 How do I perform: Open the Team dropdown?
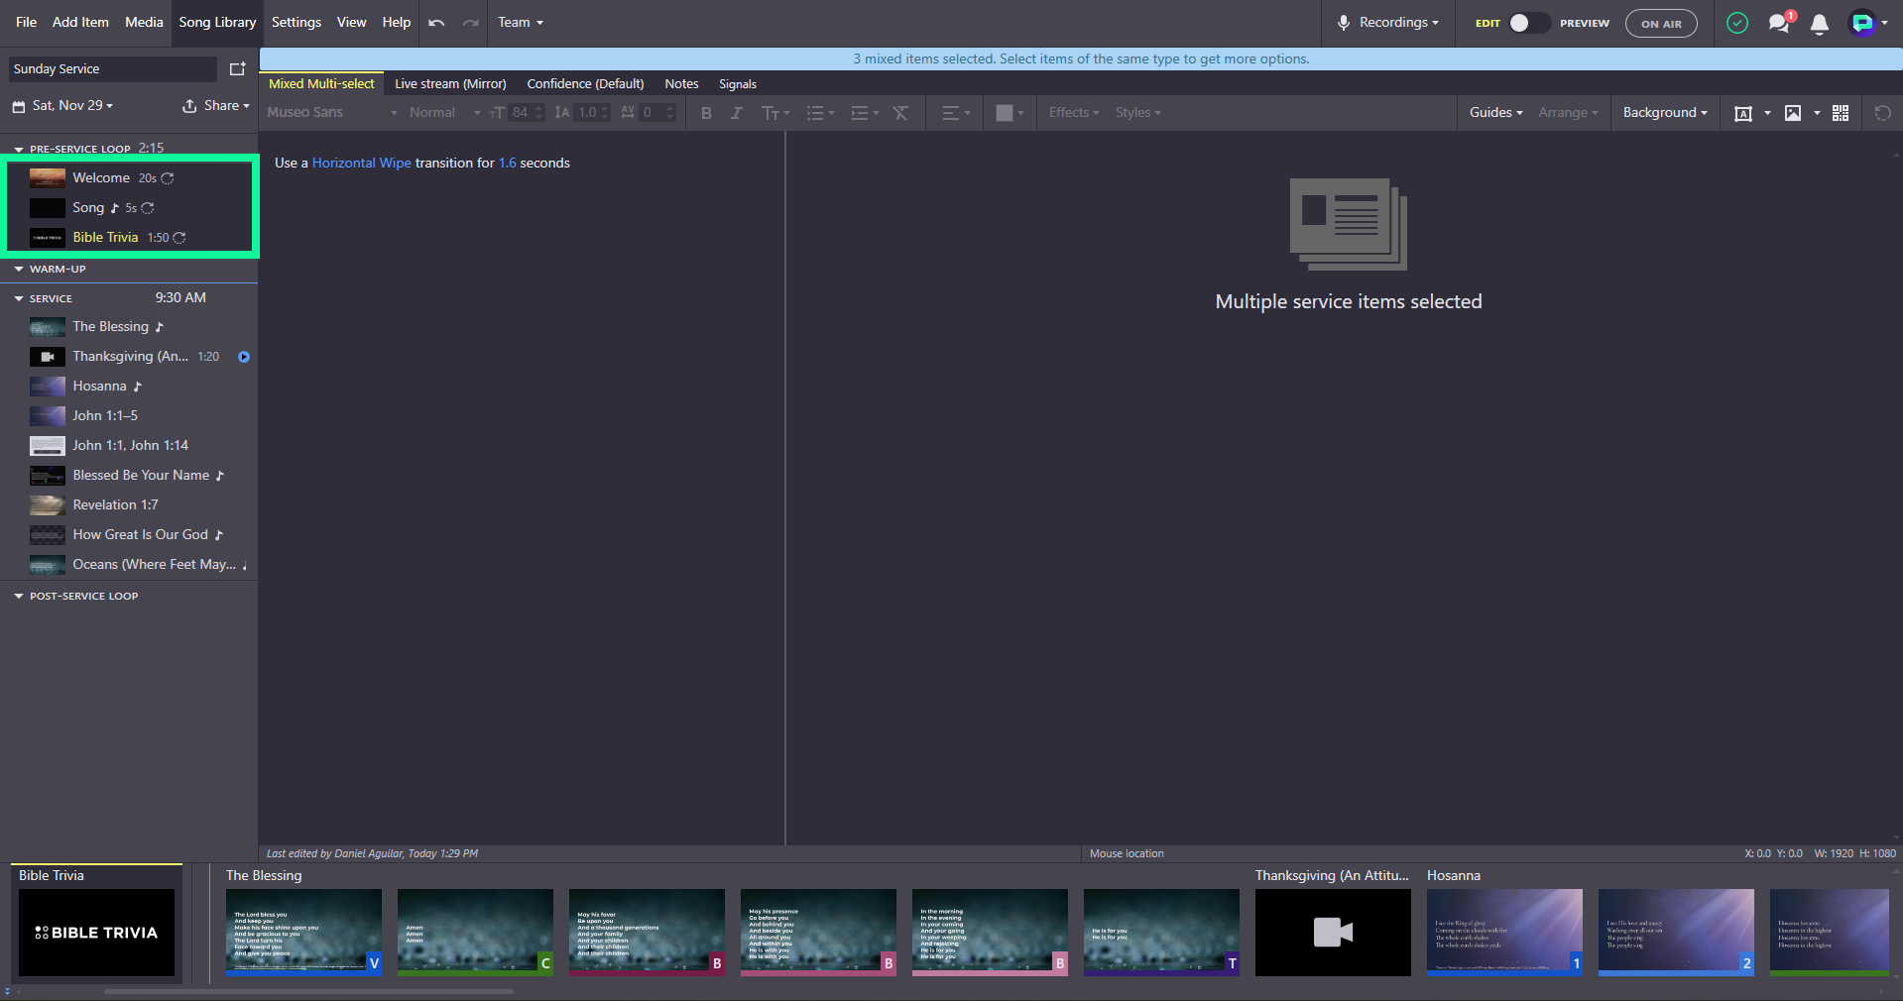coord(521,23)
